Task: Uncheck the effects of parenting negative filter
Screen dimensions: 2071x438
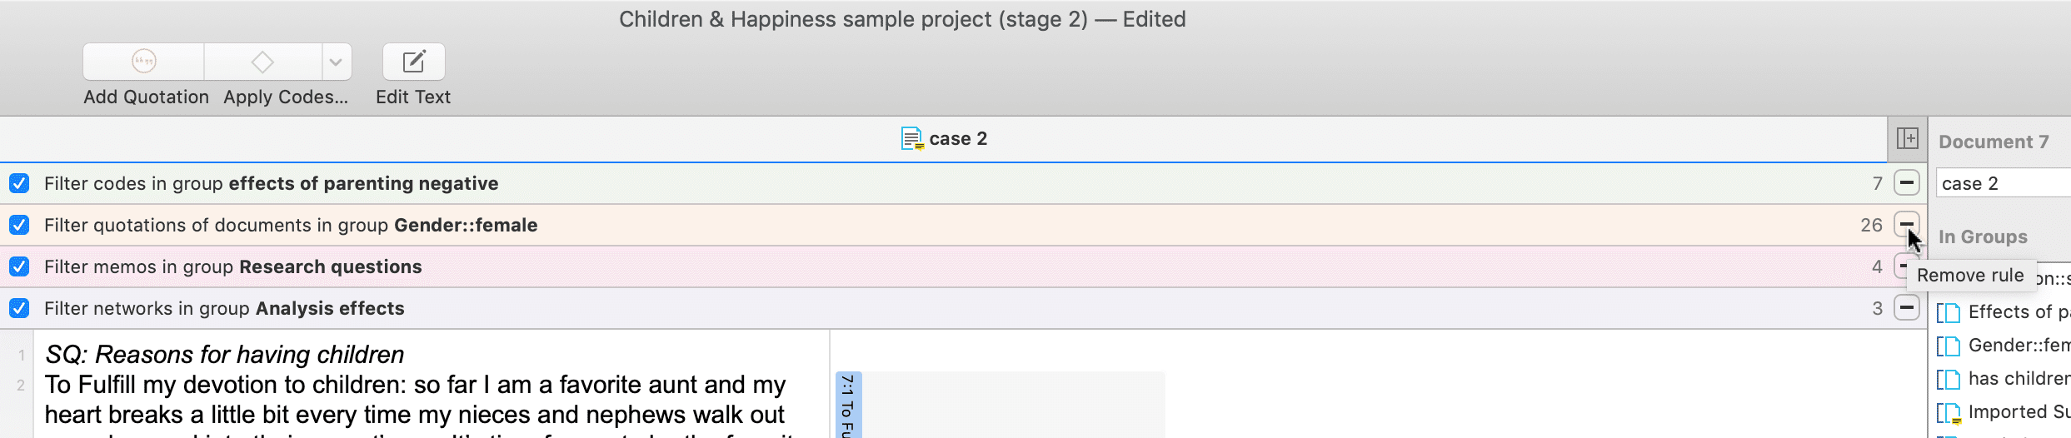Action: click(x=19, y=183)
